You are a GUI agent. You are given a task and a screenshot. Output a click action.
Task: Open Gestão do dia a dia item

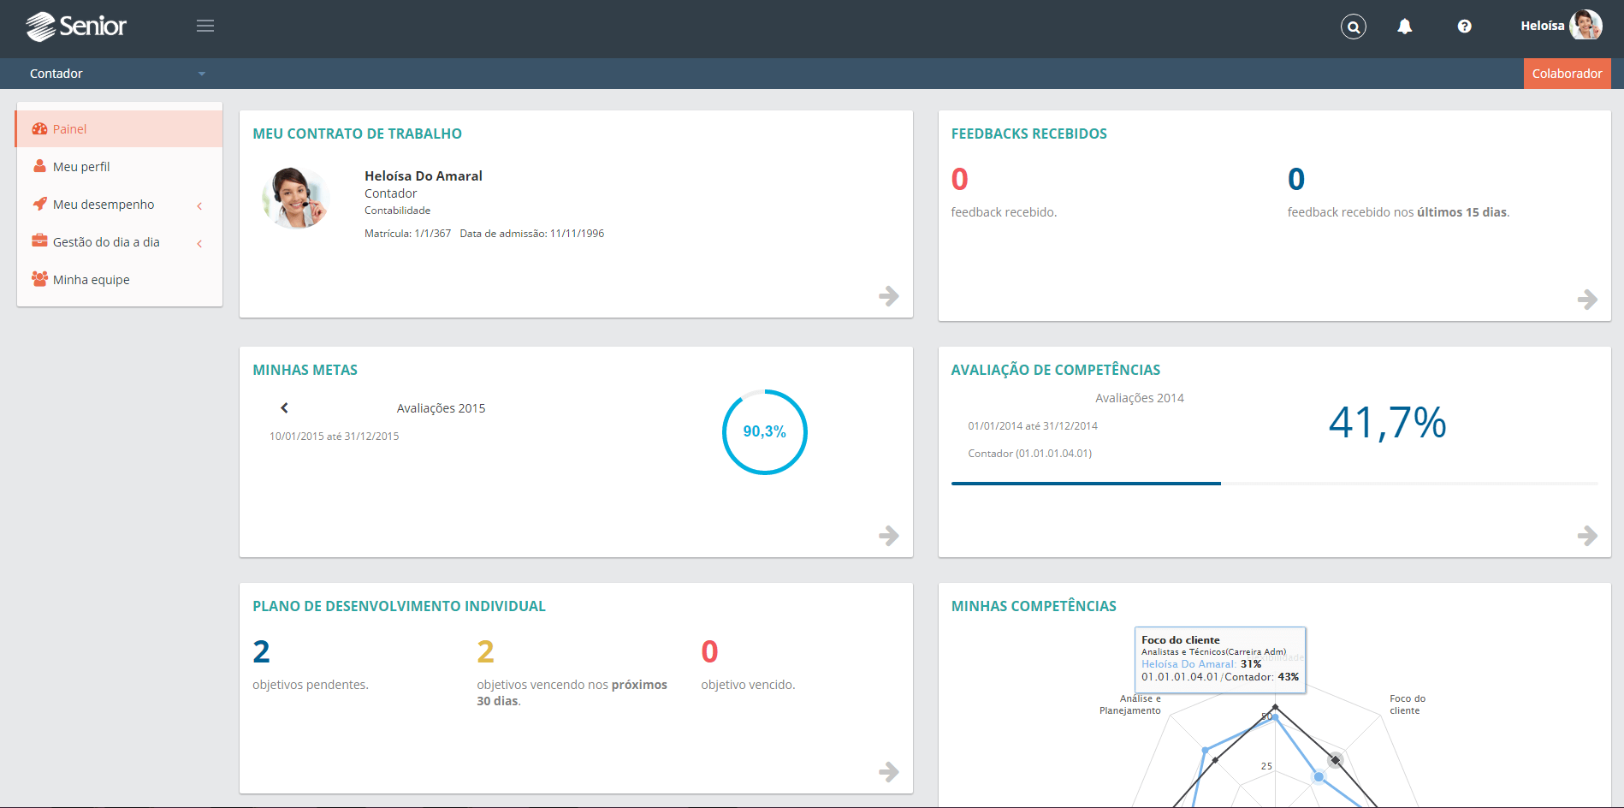(x=119, y=242)
